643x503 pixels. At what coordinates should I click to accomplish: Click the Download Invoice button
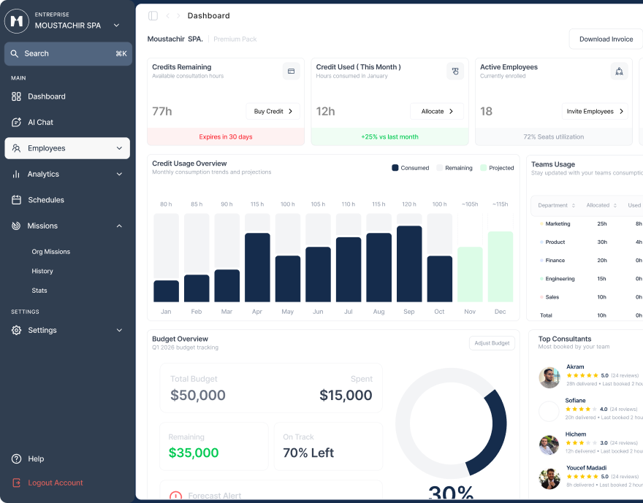coord(606,39)
